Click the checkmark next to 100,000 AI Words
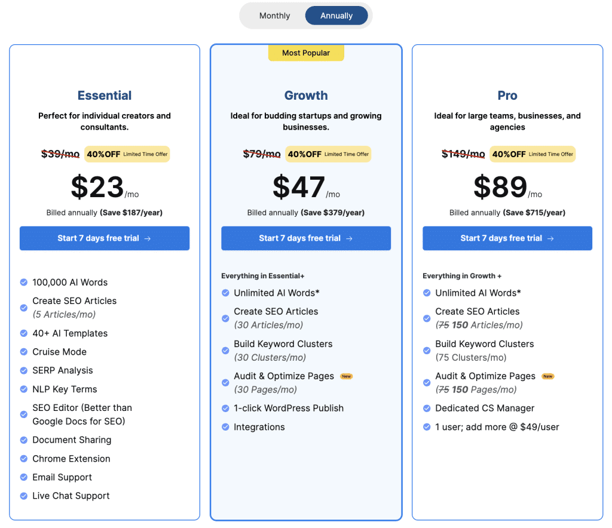612x528 pixels. [24, 283]
